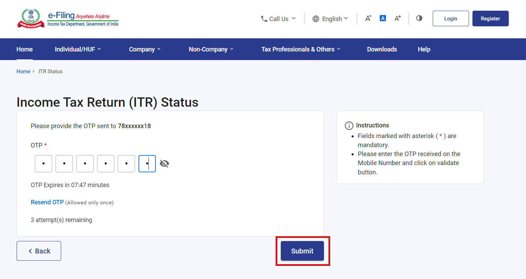
Task: Click the first OTP input box
Action: [x=43, y=163]
